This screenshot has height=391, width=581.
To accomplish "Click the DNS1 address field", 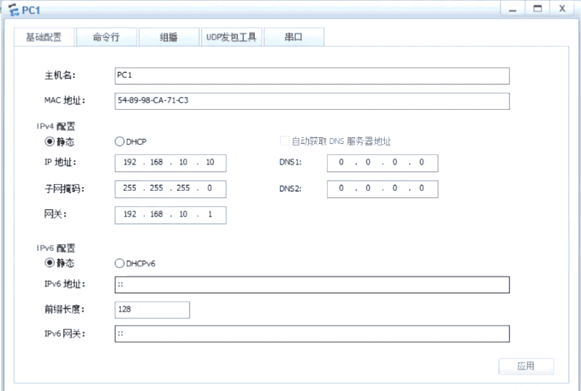I will click(382, 163).
